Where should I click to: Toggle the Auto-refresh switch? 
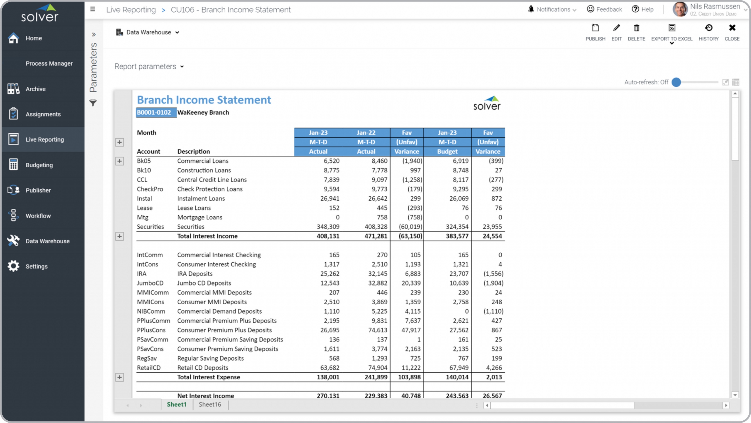coord(676,82)
